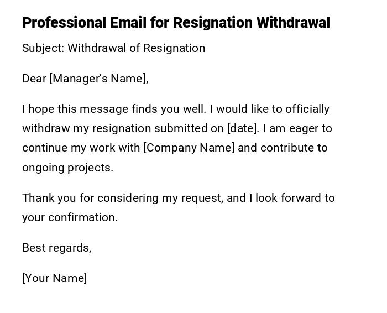
Task: Click the word "Dear" in the greeting
Action: pos(34,79)
